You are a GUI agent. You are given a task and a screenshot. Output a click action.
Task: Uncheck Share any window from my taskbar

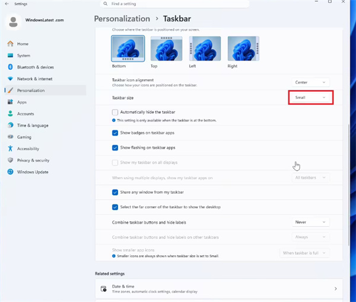(115, 192)
